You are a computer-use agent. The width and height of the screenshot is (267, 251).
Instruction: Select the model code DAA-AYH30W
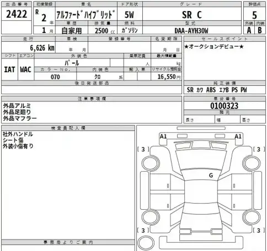tap(191, 31)
